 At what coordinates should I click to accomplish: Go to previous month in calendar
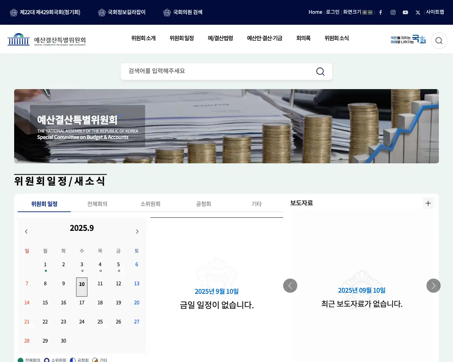(26, 232)
